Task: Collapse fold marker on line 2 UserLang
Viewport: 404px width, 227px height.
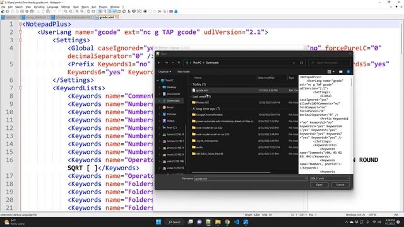Action: (x=20, y=32)
